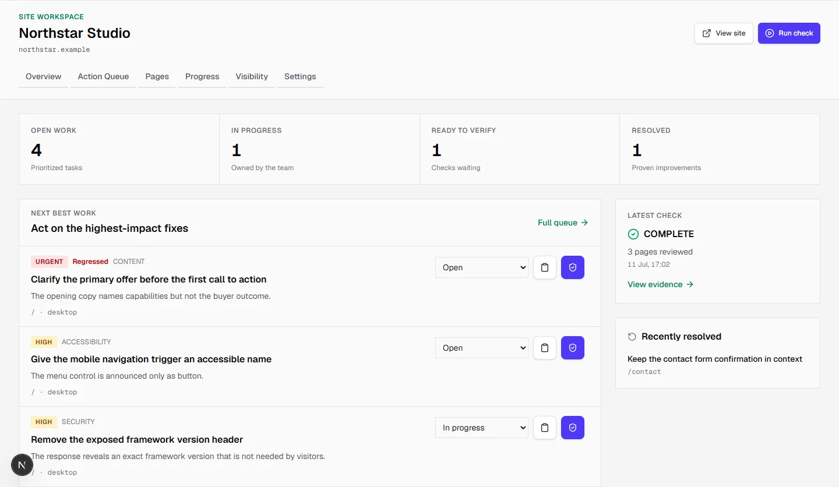Switch to the Action Queue tab

[x=103, y=76]
